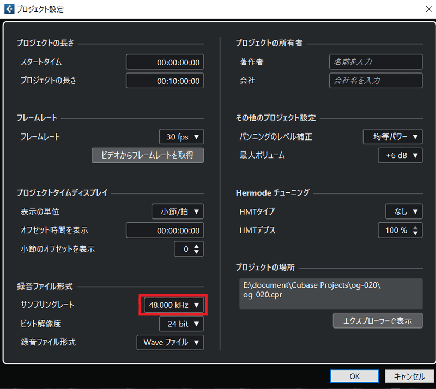
Task: Open the 最大ボリューム +6 dB dropdown
Action: point(401,155)
